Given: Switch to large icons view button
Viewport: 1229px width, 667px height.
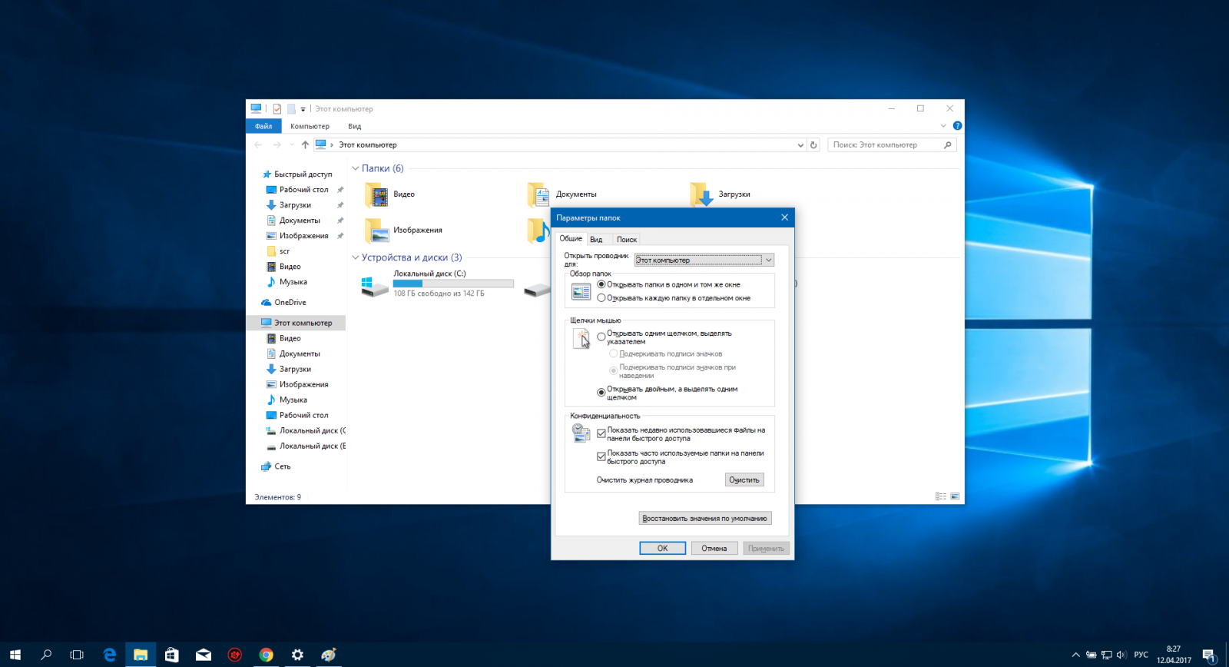Looking at the screenshot, I should 955,496.
